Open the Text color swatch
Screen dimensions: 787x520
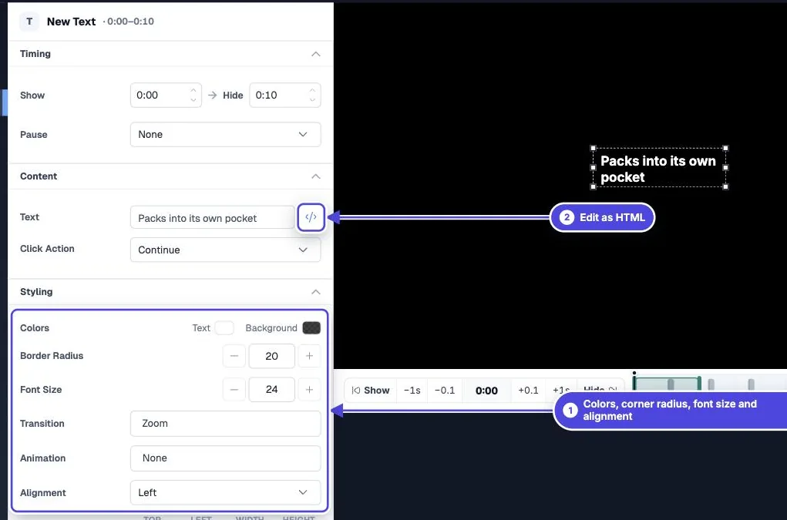coord(224,328)
